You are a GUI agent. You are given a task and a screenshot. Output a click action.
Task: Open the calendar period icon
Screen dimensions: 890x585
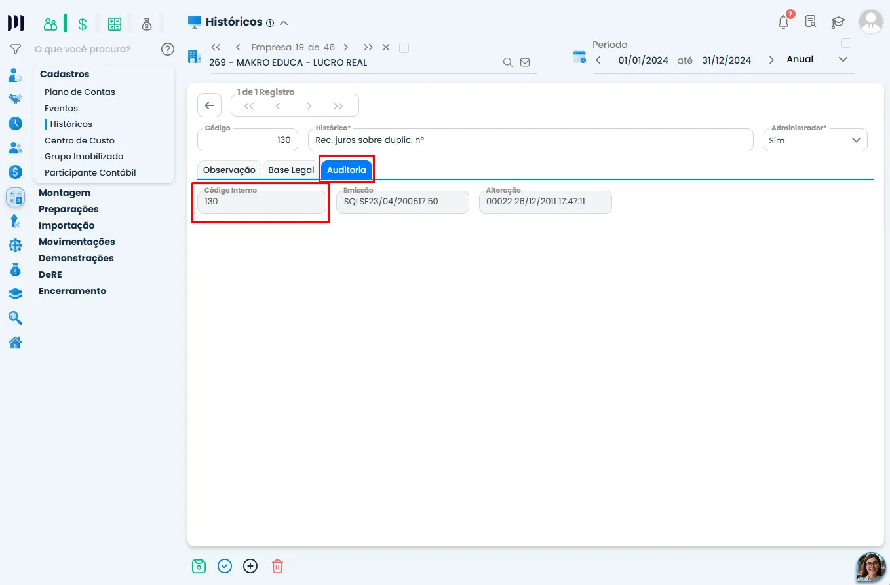[579, 56]
